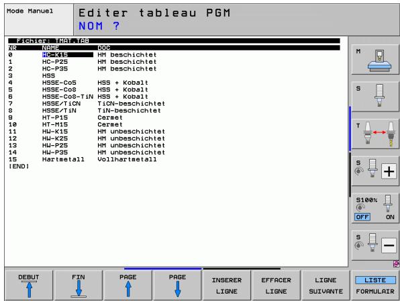Image resolution: width=400 pixels, height=301 pixels.
Task: Open the T tool change softkey
Action: pos(375,134)
